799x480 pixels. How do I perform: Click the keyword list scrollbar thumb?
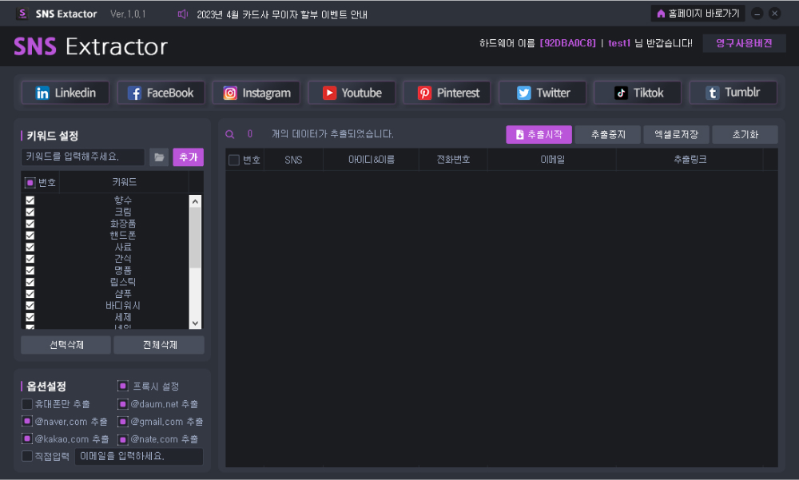[x=195, y=237]
